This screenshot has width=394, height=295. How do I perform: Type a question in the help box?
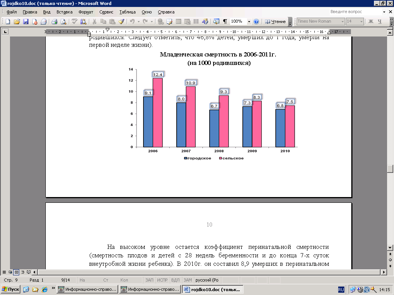355,12
